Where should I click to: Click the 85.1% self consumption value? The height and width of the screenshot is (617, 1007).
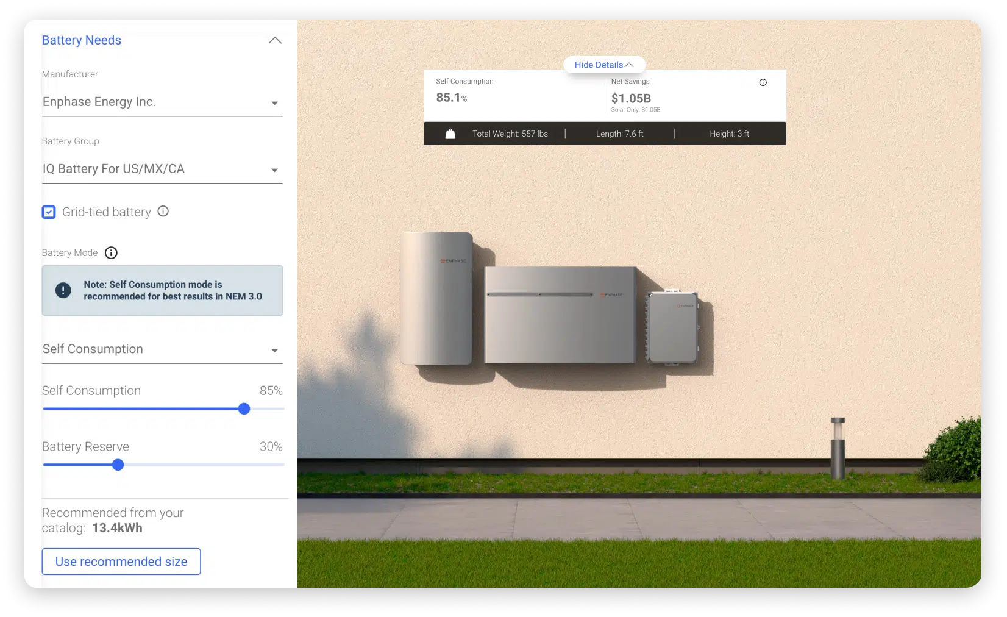[x=452, y=98]
